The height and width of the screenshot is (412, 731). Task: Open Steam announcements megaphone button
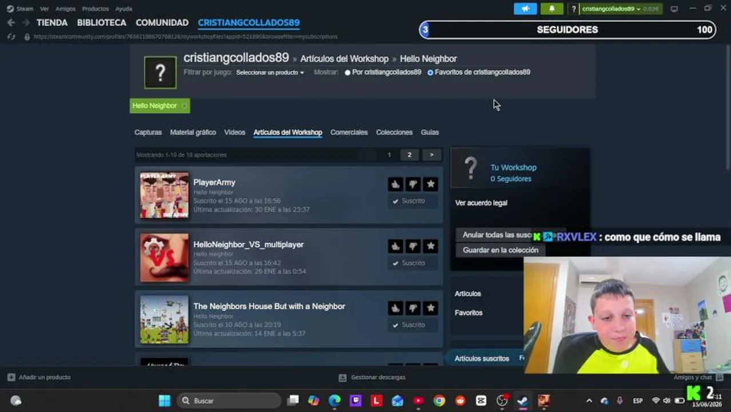pyautogui.click(x=525, y=9)
